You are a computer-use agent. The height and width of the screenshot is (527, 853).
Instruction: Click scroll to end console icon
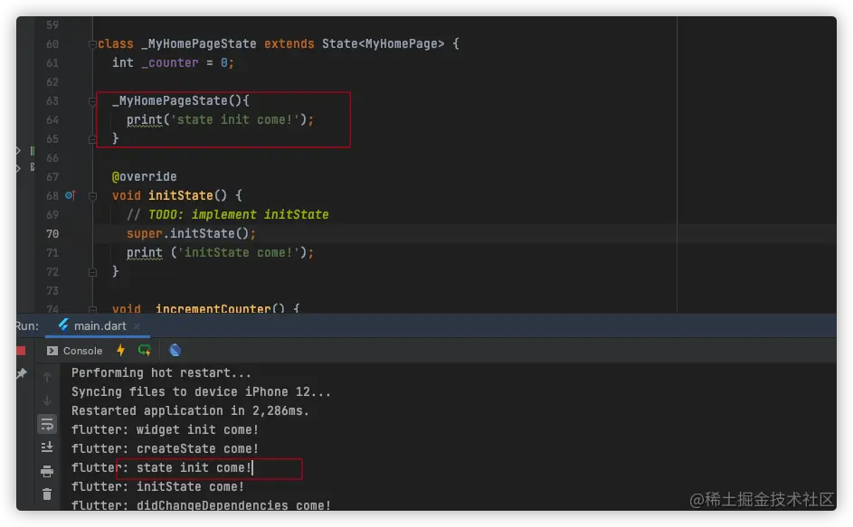pyautogui.click(x=47, y=447)
